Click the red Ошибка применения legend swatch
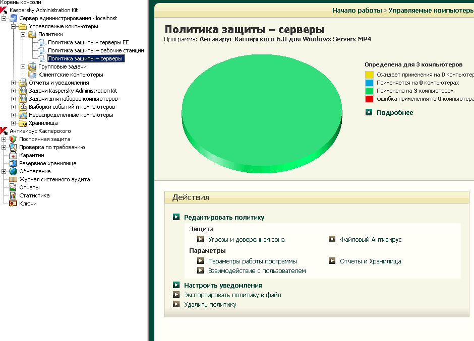Image resolution: width=474 pixels, height=341 pixels. pos(370,99)
